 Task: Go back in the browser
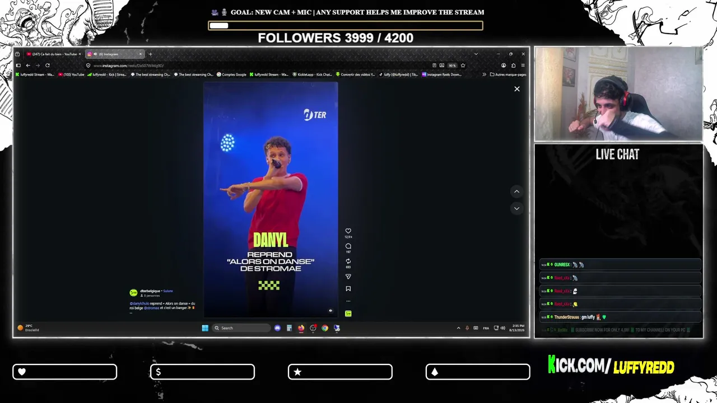pyautogui.click(x=28, y=65)
